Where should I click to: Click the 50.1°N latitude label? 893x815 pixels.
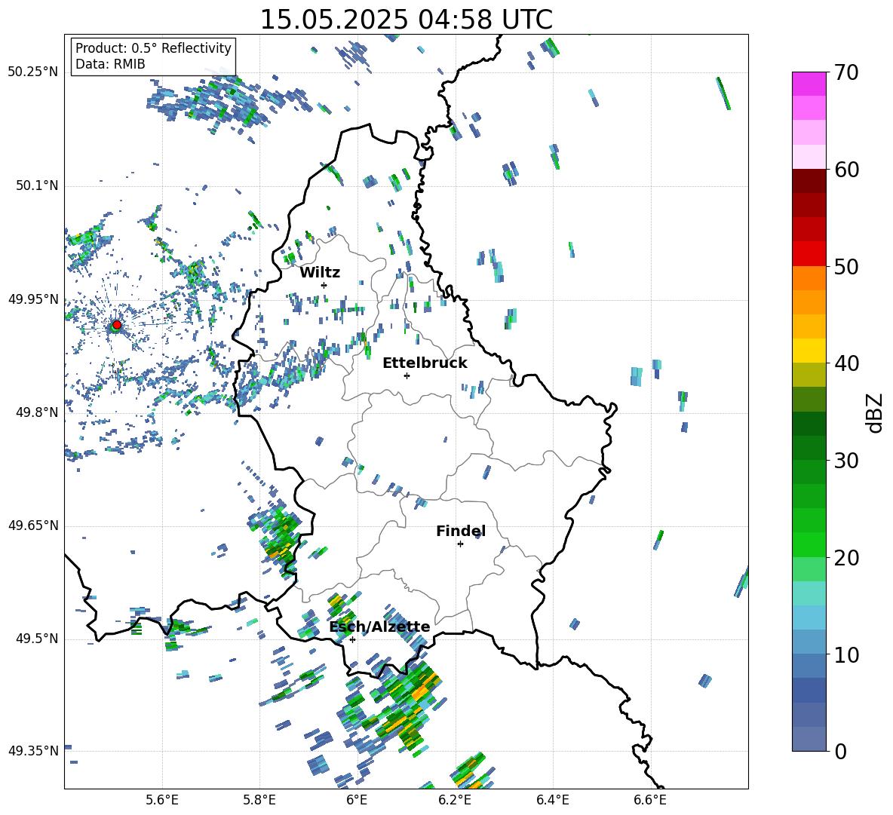(37, 185)
